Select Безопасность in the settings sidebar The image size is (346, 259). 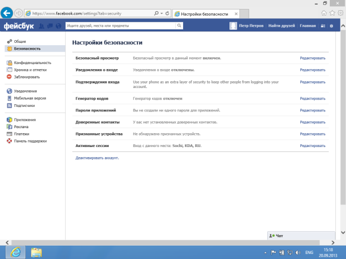[x=35, y=48]
